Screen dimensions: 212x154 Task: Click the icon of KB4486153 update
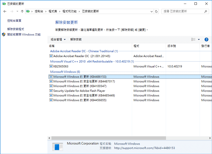51,77
